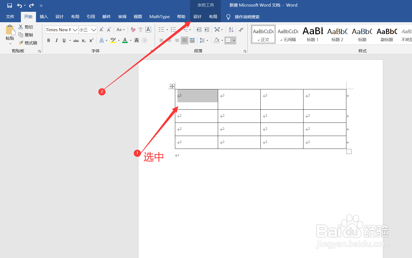The image size is (412, 258).
Task: Open the line and paragraph spacing menu
Action: pyautogui.click(x=204, y=40)
